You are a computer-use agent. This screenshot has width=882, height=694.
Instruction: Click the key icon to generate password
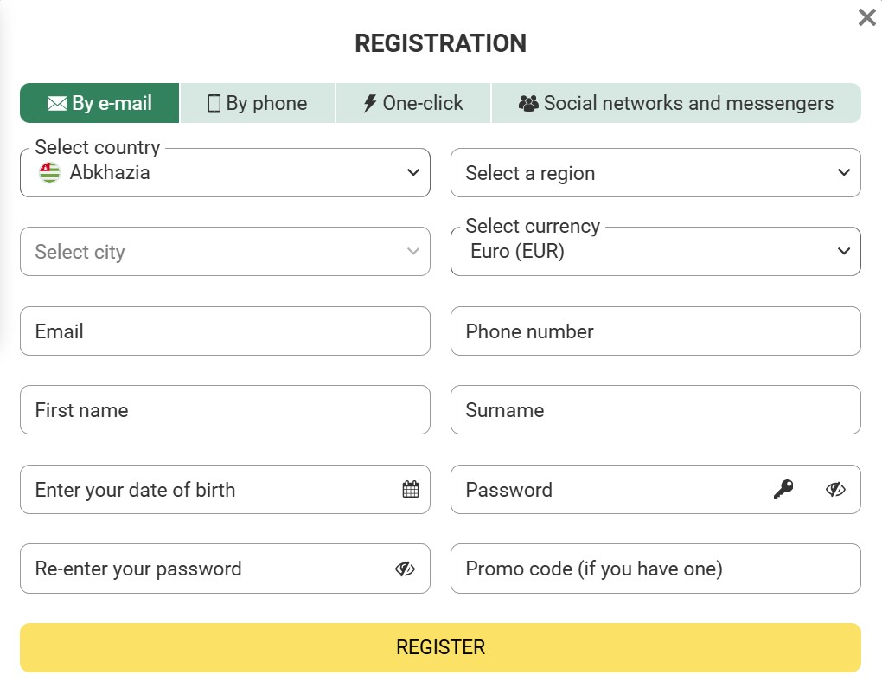click(x=783, y=490)
